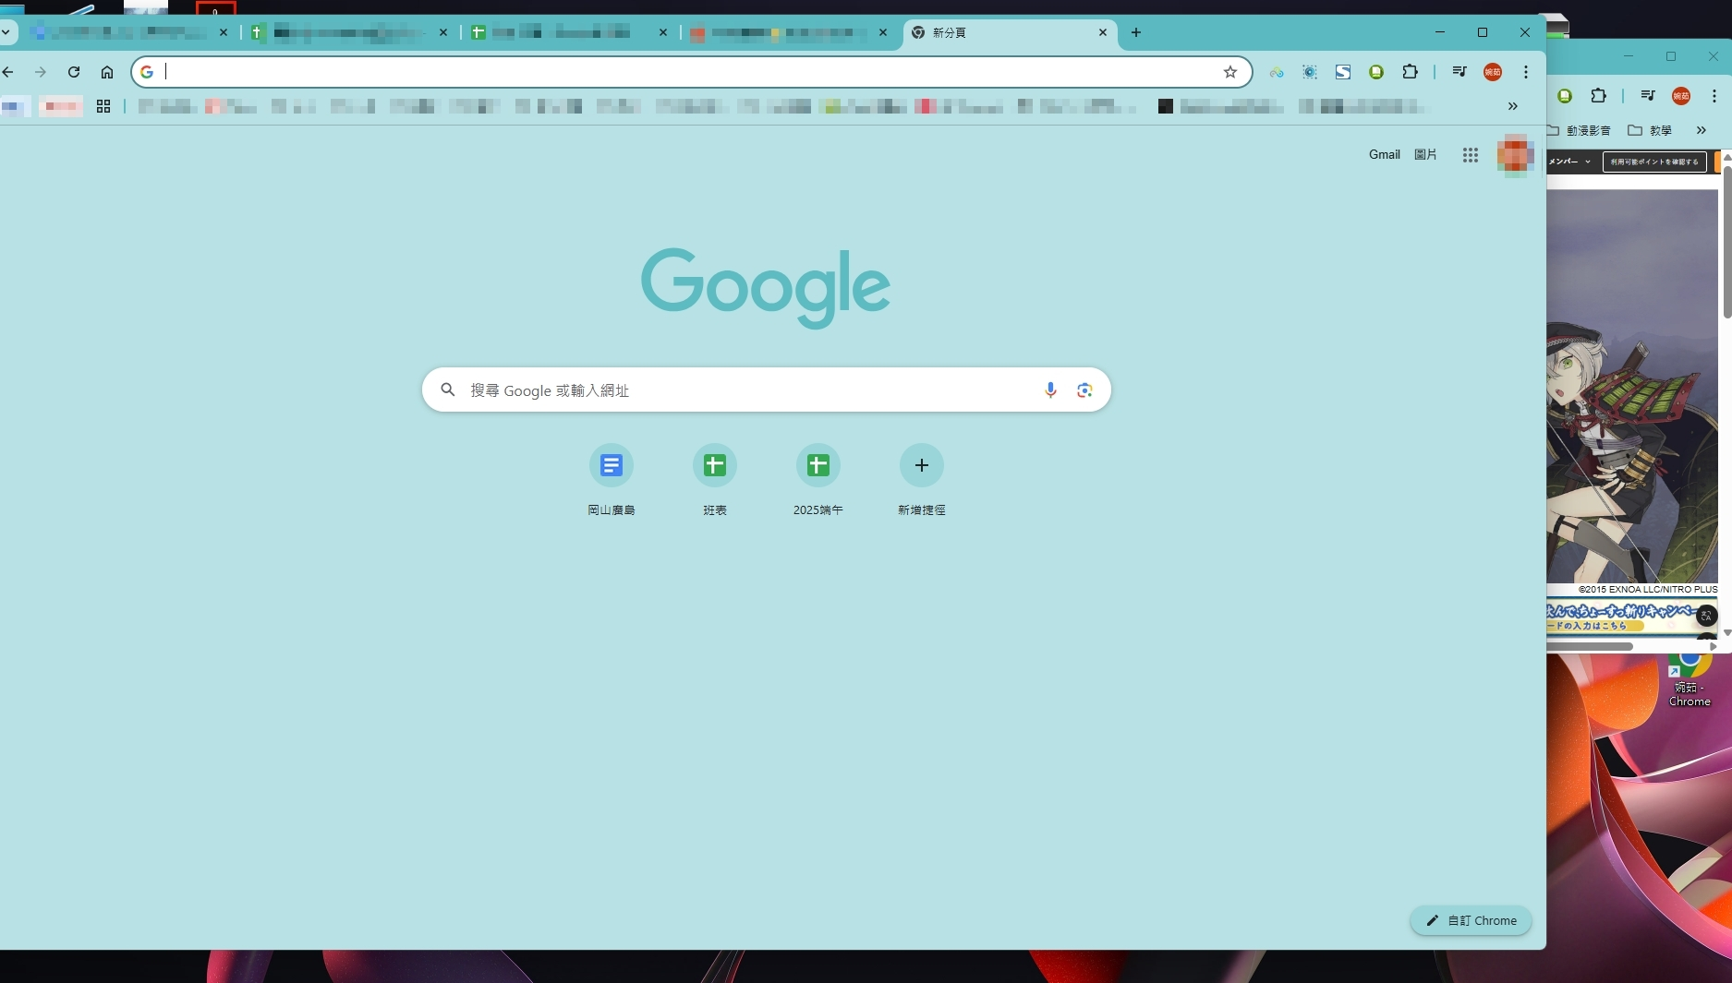Expand hidden bookmarks chevron in background window
Screen dimensions: 1732x983
1702,130
